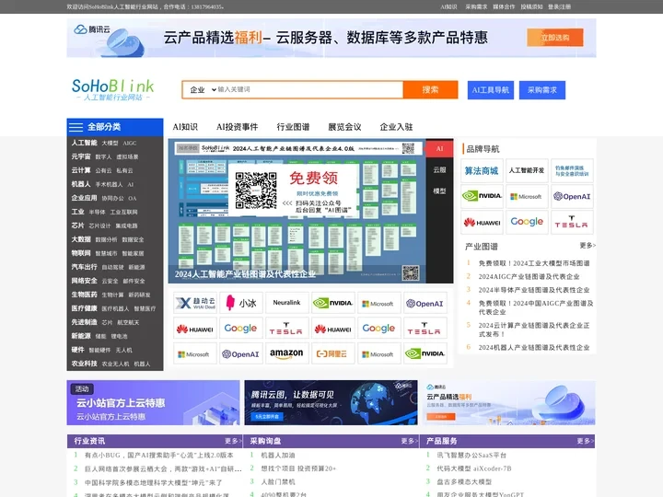The image size is (663, 497).
Task: Select the 云计算 category
Action: point(81,170)
